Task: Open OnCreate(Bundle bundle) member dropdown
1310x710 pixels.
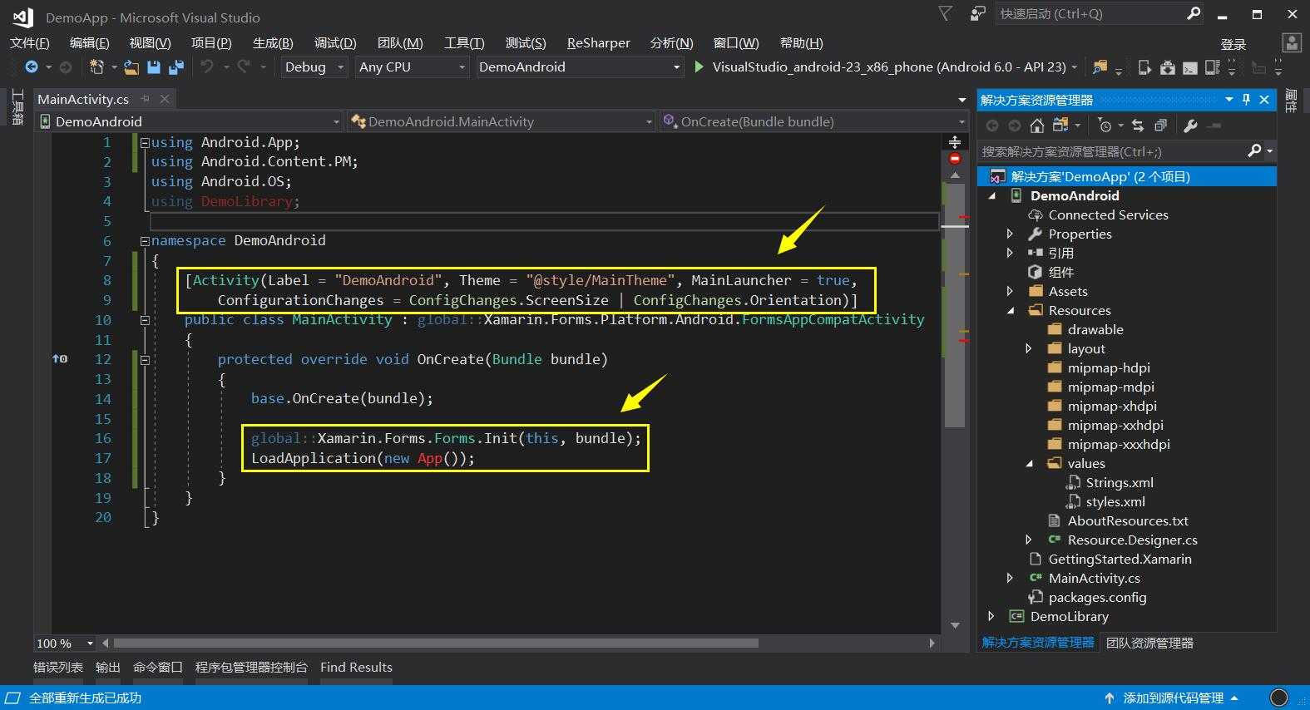Action: pos(813,121)
